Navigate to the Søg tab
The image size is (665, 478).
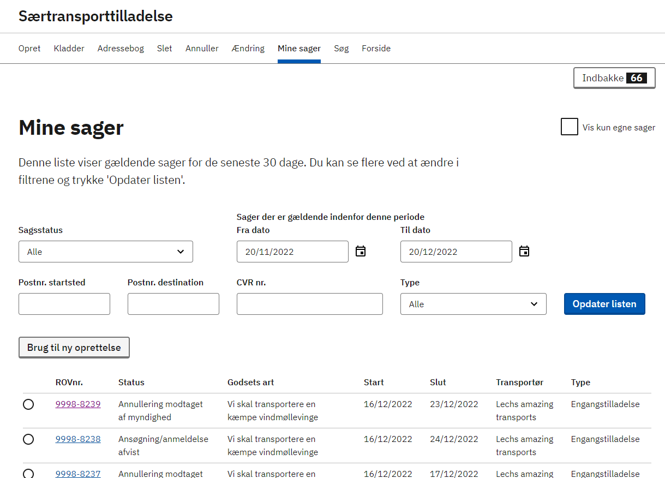(342, 49)
